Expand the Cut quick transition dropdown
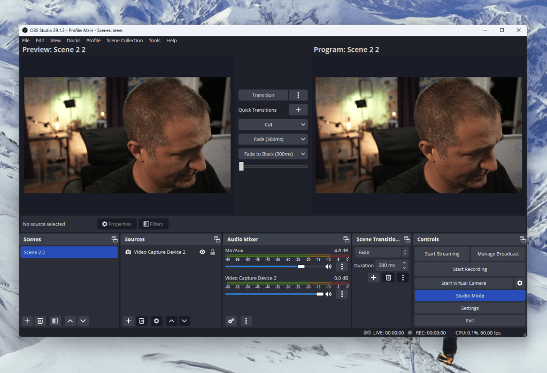Image resolution: width=547 pixels, height=373 pixels. point(303,125)
